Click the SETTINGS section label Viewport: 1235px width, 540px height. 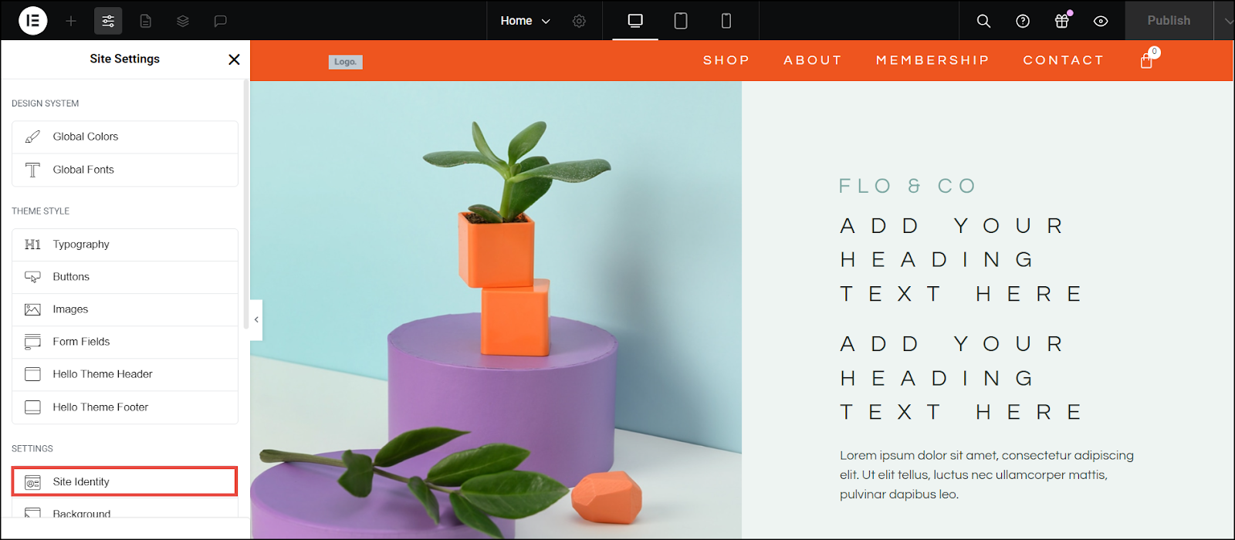[x=32, y=449]
